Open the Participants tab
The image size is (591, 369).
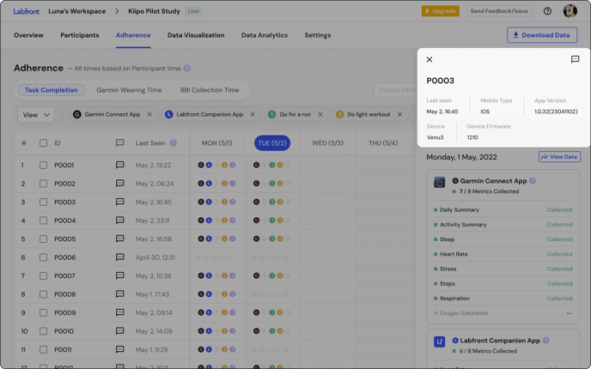click(x=80, y=35)
